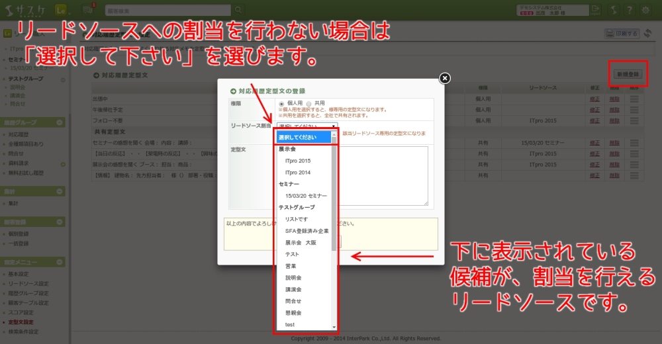Select the 個人用 radio button
Viewport: 662px width, 344px height.
pos(281,104)
